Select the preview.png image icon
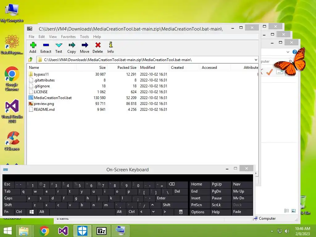Screen dimensions: 316x237 (x=31, y=104)
